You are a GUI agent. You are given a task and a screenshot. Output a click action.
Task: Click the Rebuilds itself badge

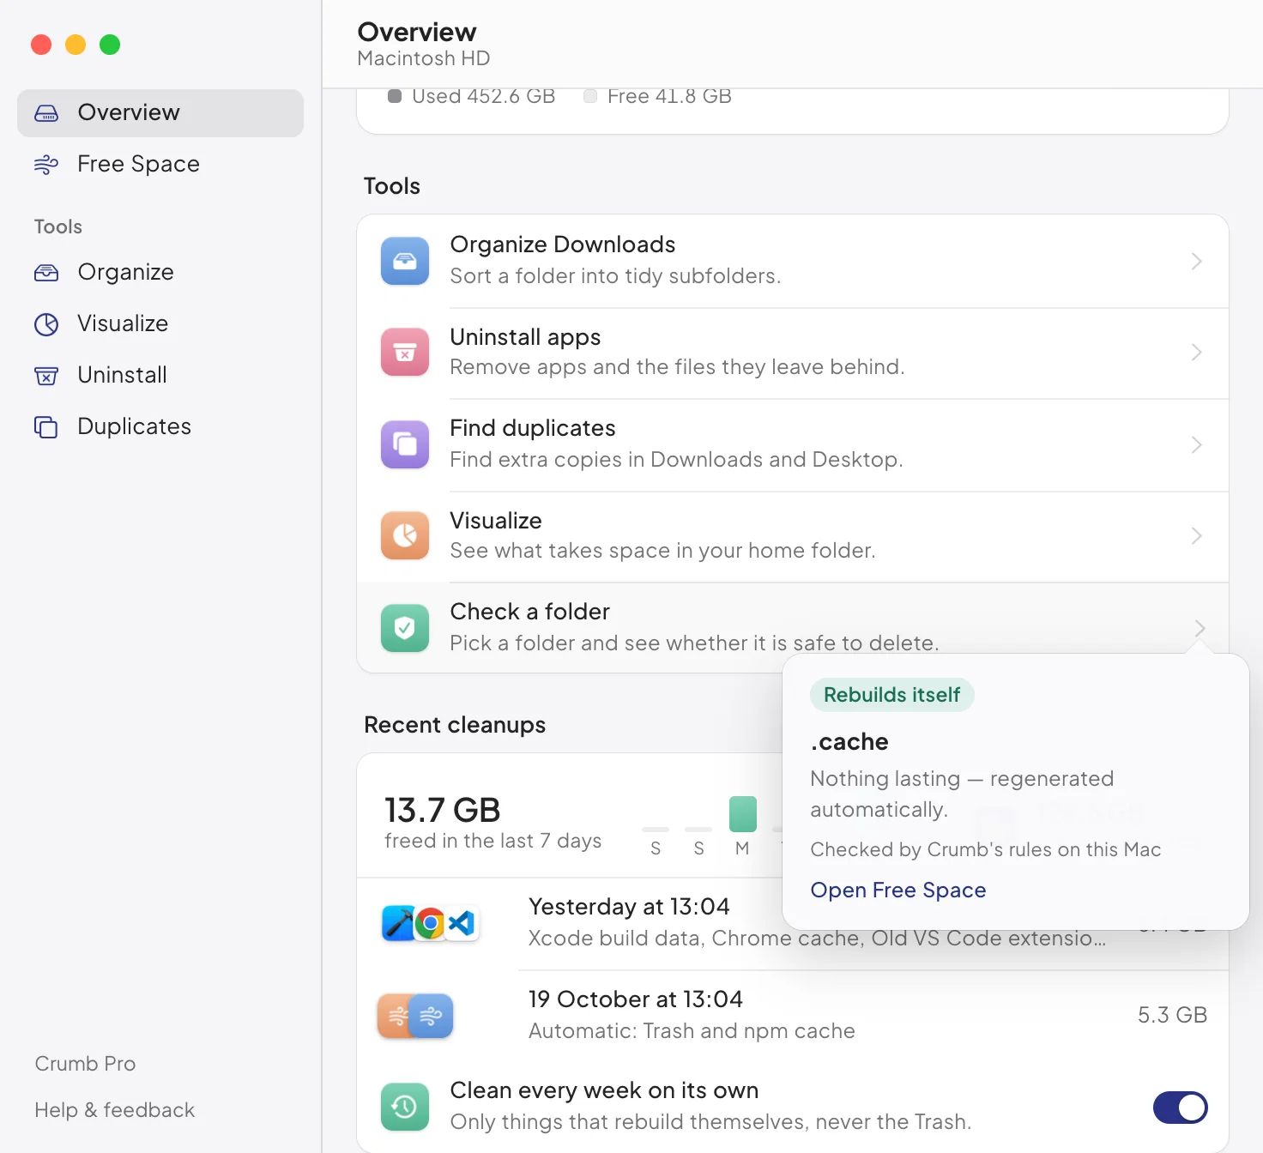pyautogui.click(x=892, y=695)
